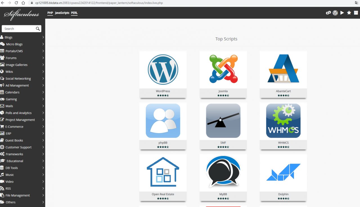Image resolution: width=360 pixels, height=207 pixels.
Task: Click the WordPress icon in top bar
Action: 335,13
